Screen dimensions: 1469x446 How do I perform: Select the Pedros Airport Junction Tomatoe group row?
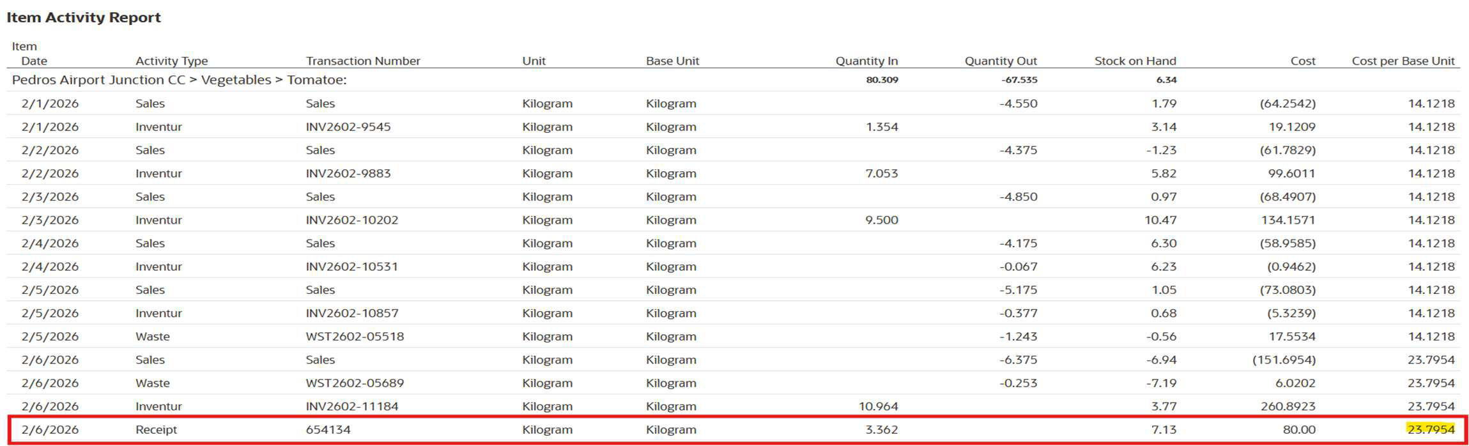click(x=179, y=80)
